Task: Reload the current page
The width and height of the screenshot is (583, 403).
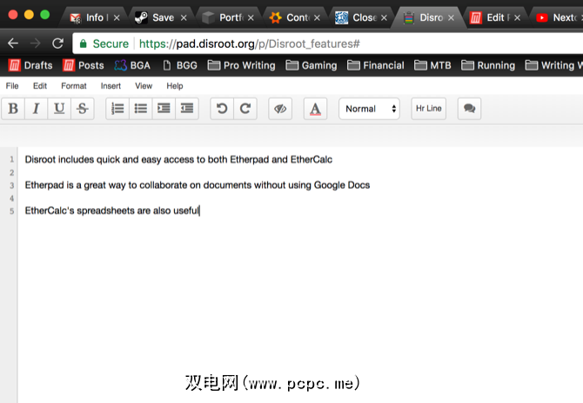Action: point(57,44)
